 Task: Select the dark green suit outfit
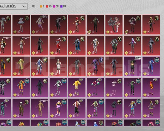[x=95, y=25]
